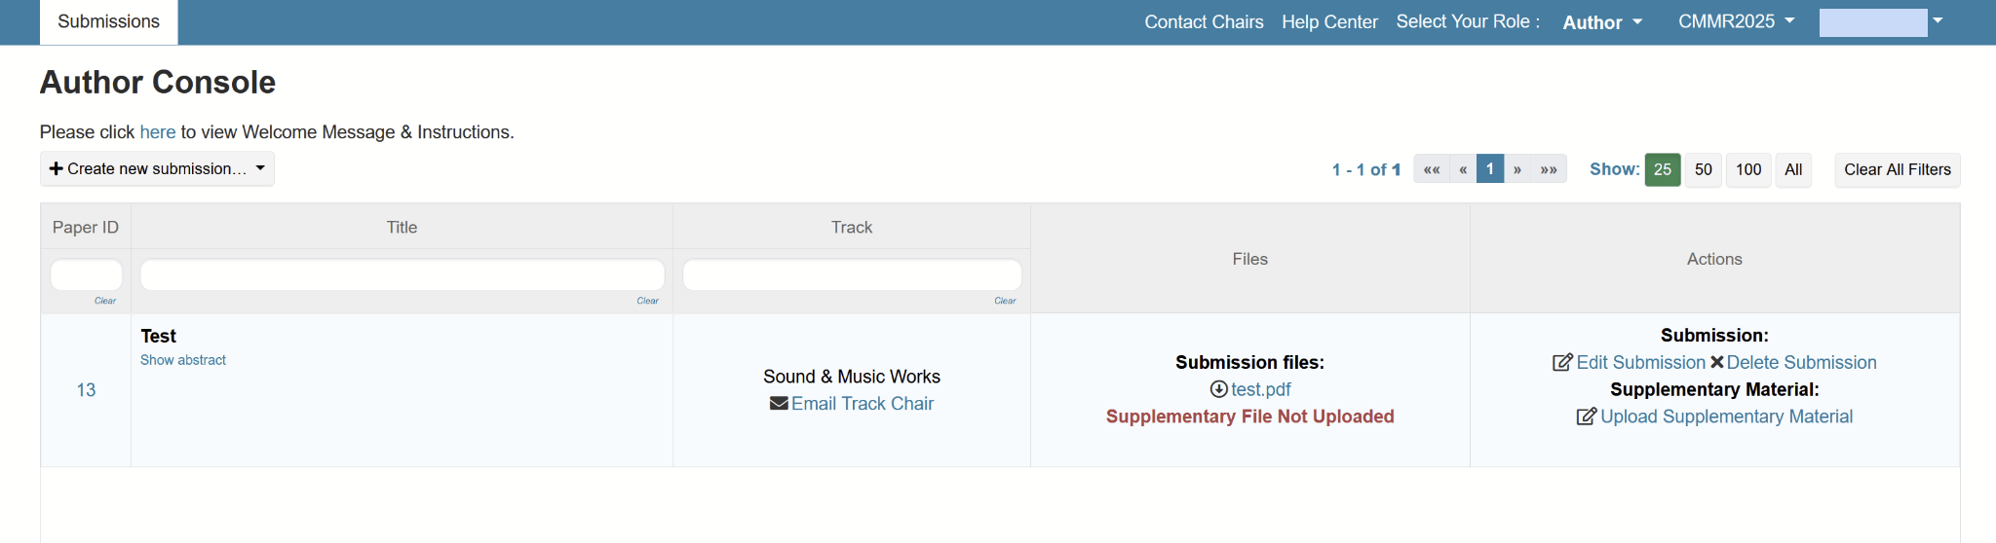Go to the last page with double right arrows
The width and height of the screenshot is (1996, 543).
1549,169
